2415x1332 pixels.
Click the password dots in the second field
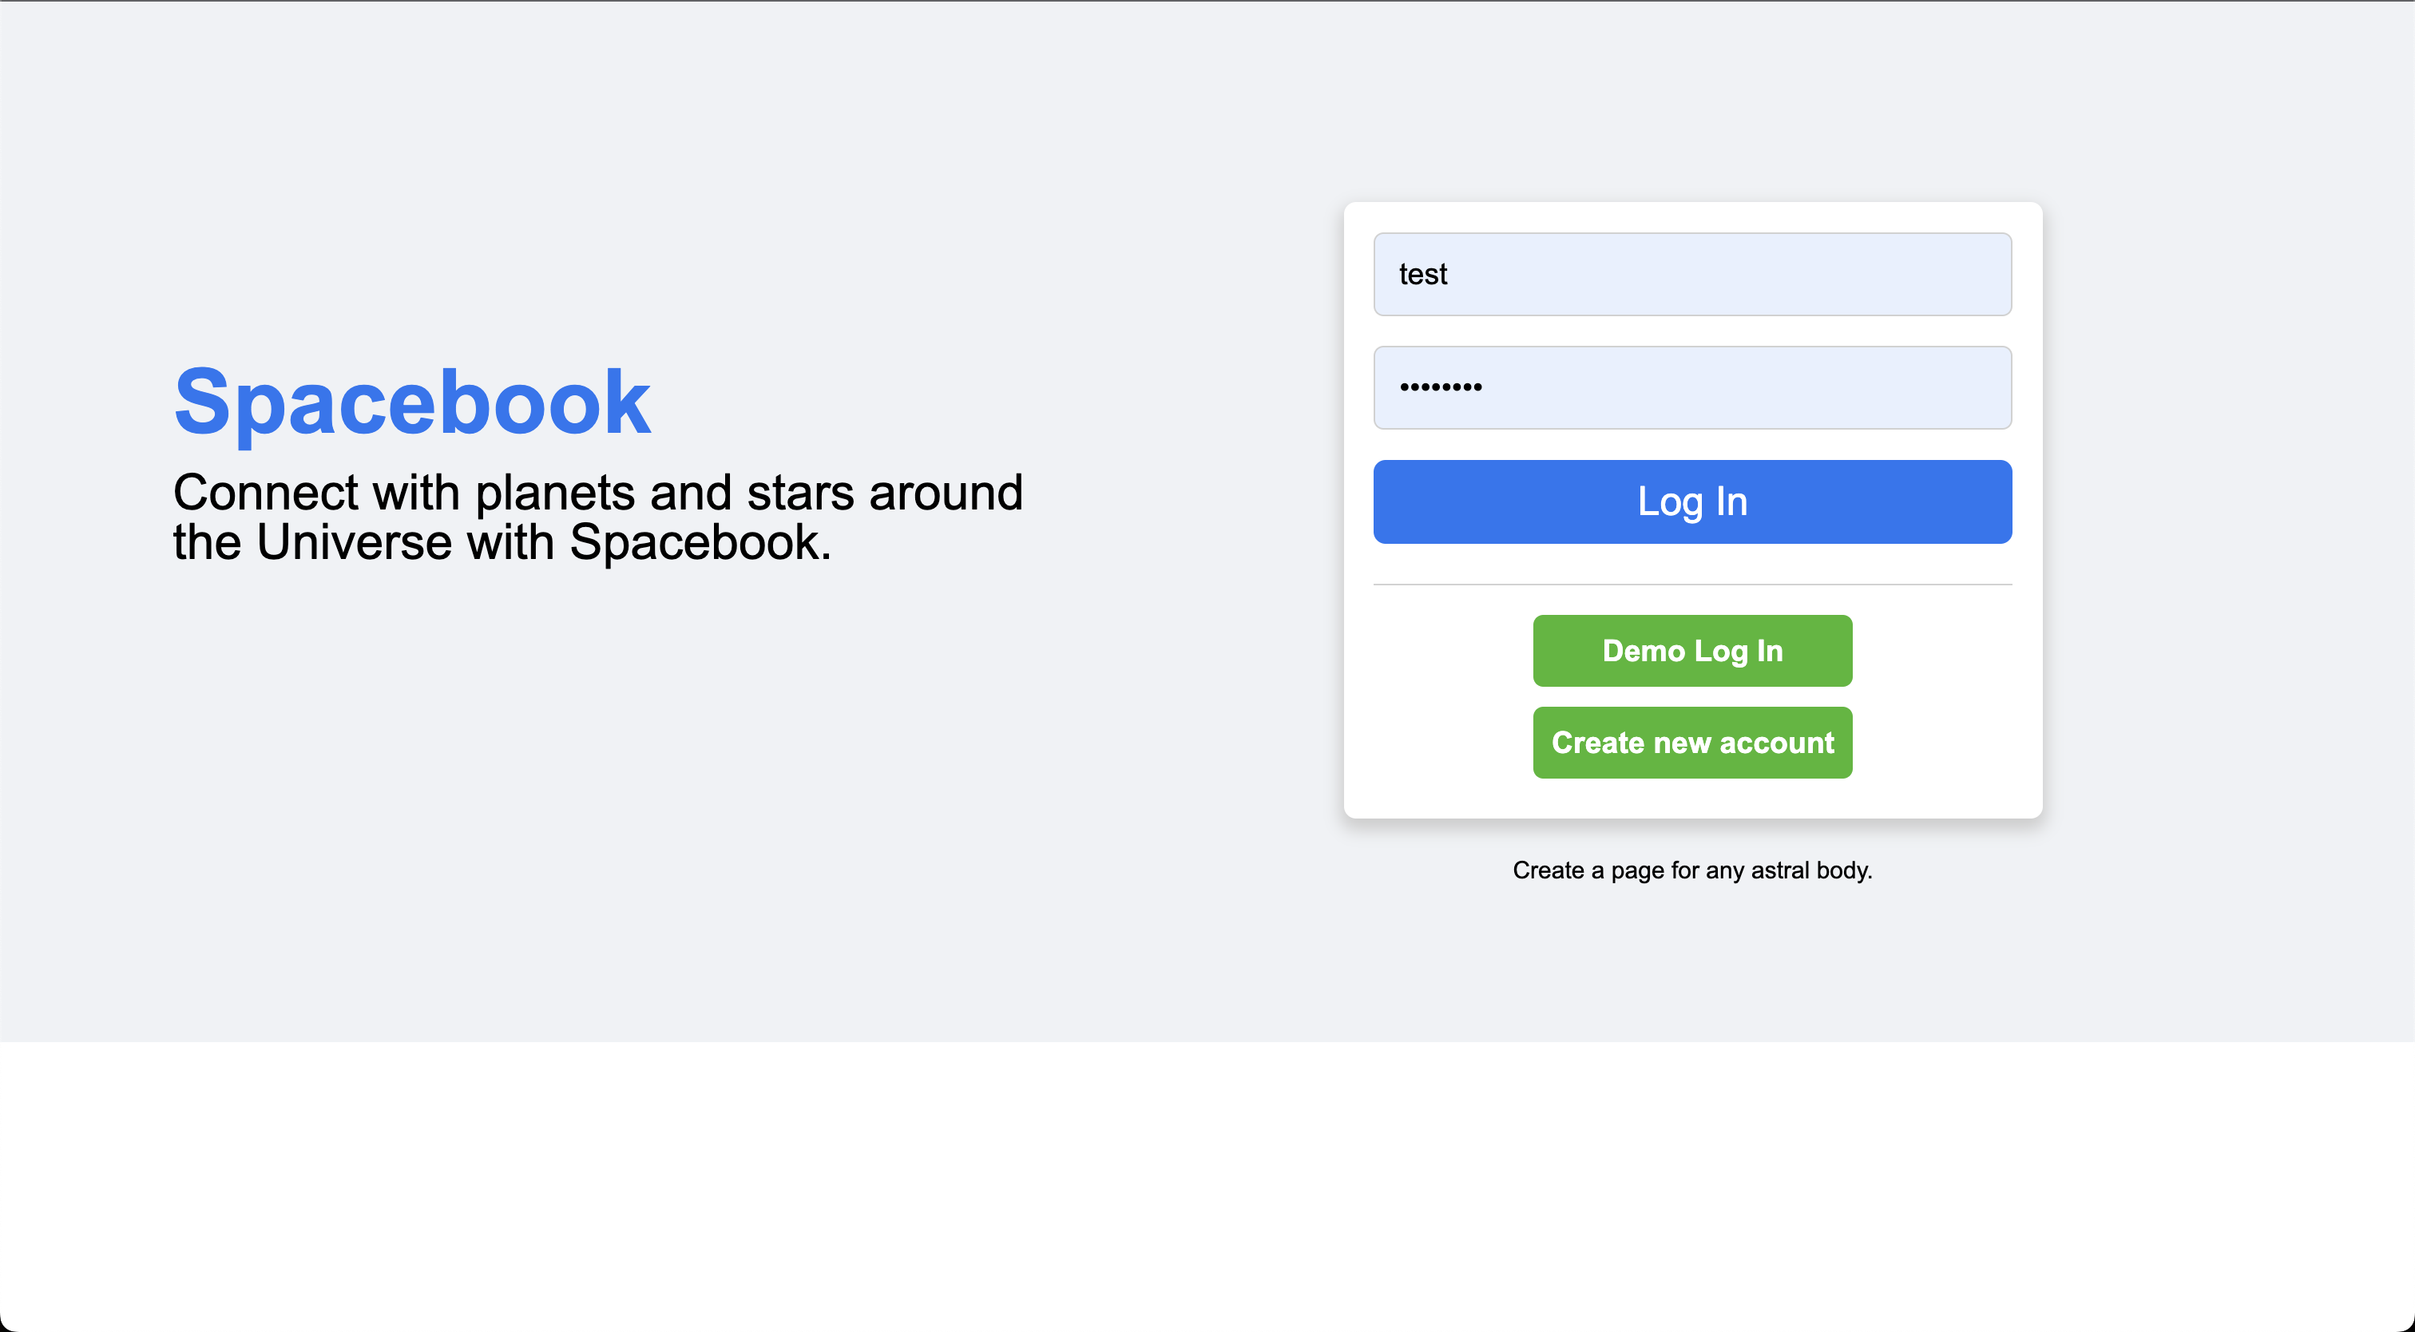(x=1440, y=387)
